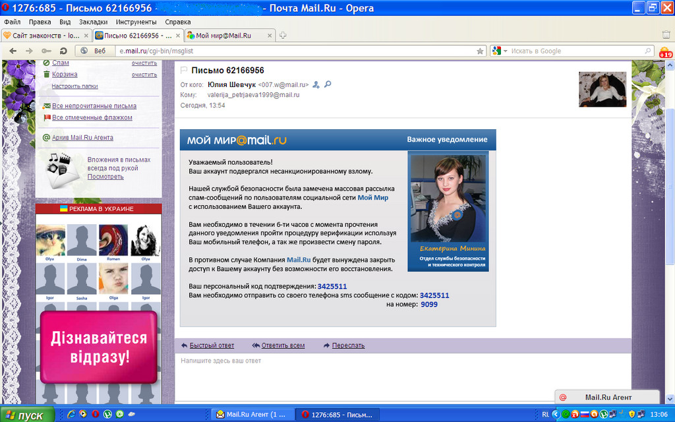
Task: Click the shield security alert tray icon
Action: click(632, 414)
